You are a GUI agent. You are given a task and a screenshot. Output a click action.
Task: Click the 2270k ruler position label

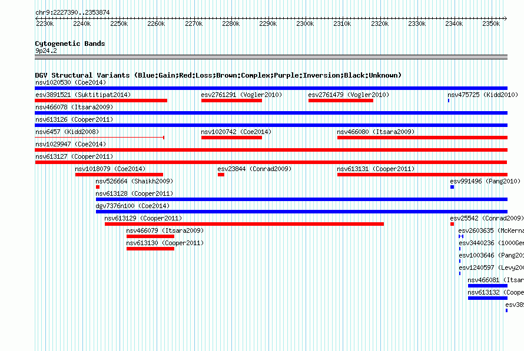tap(194, 24)
